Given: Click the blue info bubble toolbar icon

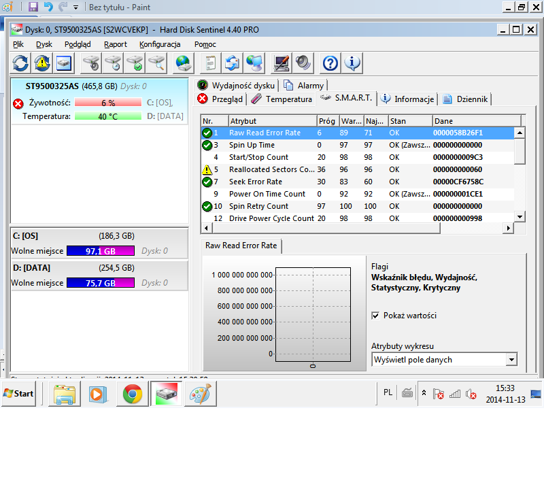Looking at the screenshot, I should (352, 63).
